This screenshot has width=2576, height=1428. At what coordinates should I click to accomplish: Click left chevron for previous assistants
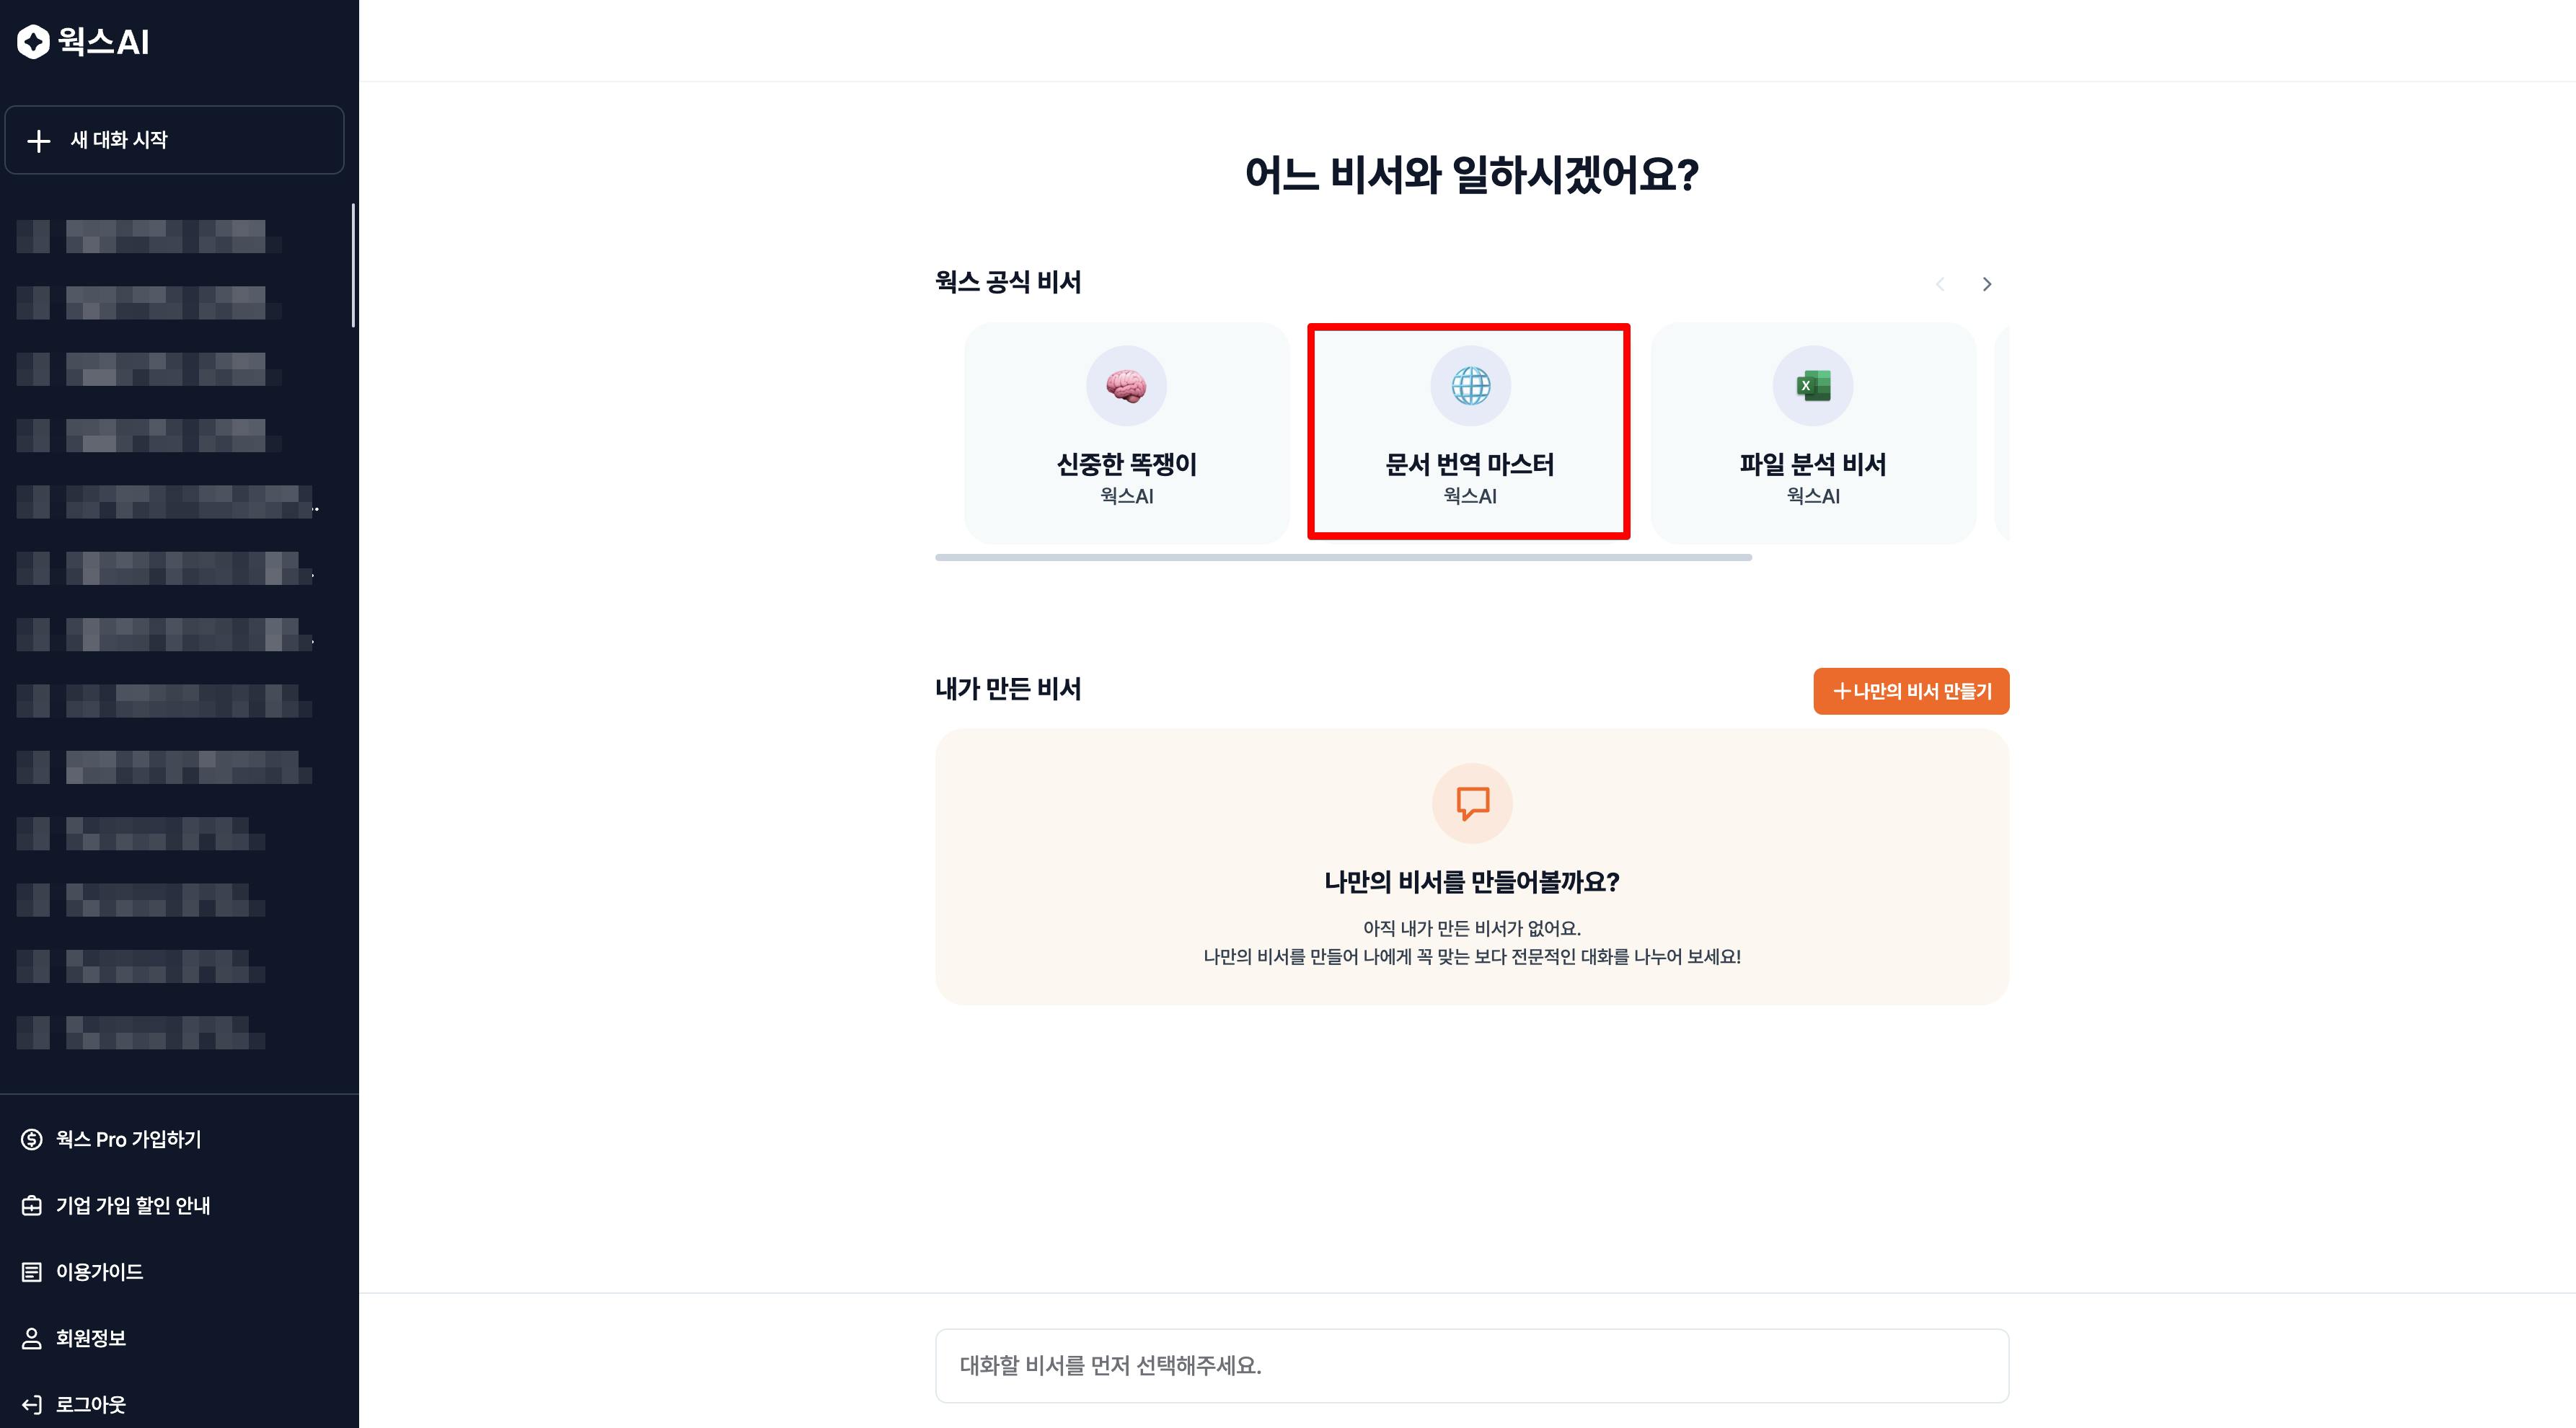(1940, 284)
